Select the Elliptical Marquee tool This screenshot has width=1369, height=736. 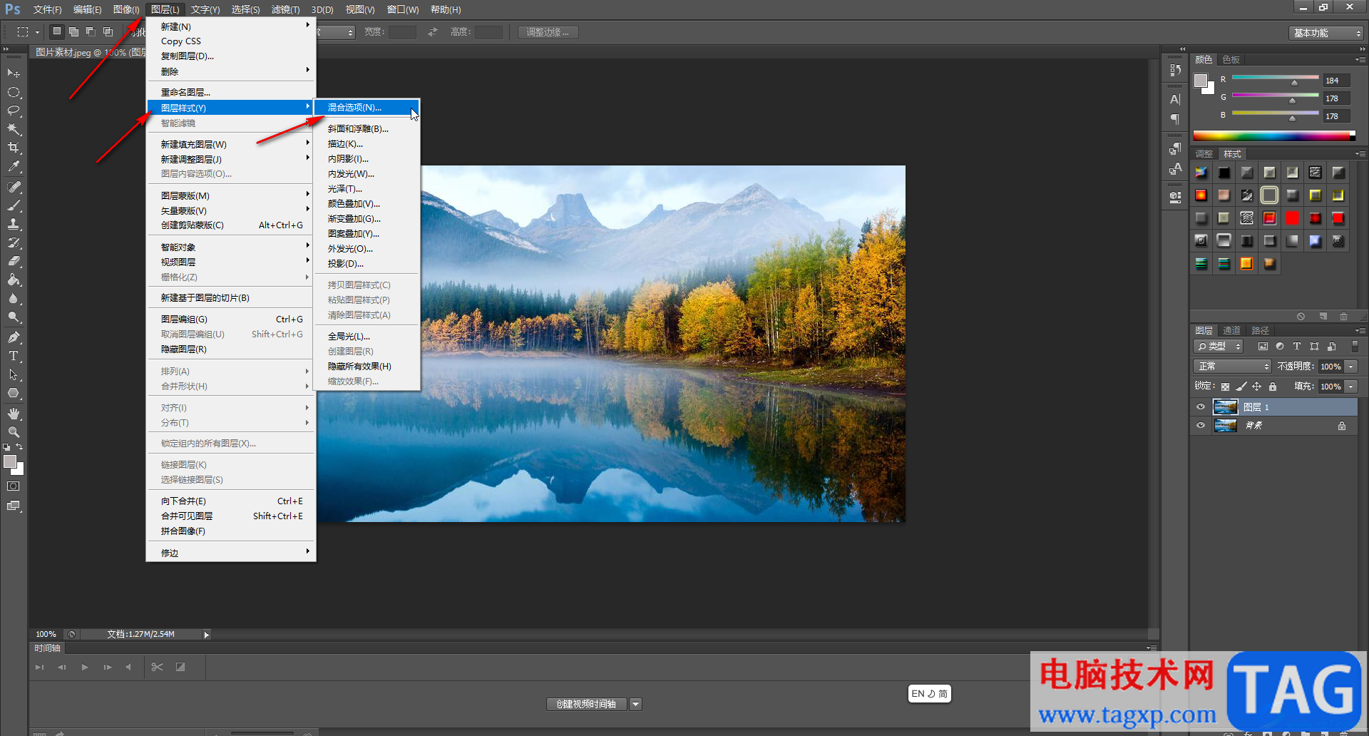14,93
